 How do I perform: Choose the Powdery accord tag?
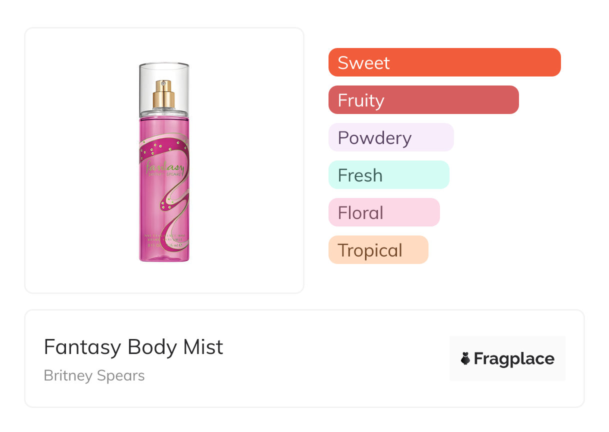[x=390, y=137]
